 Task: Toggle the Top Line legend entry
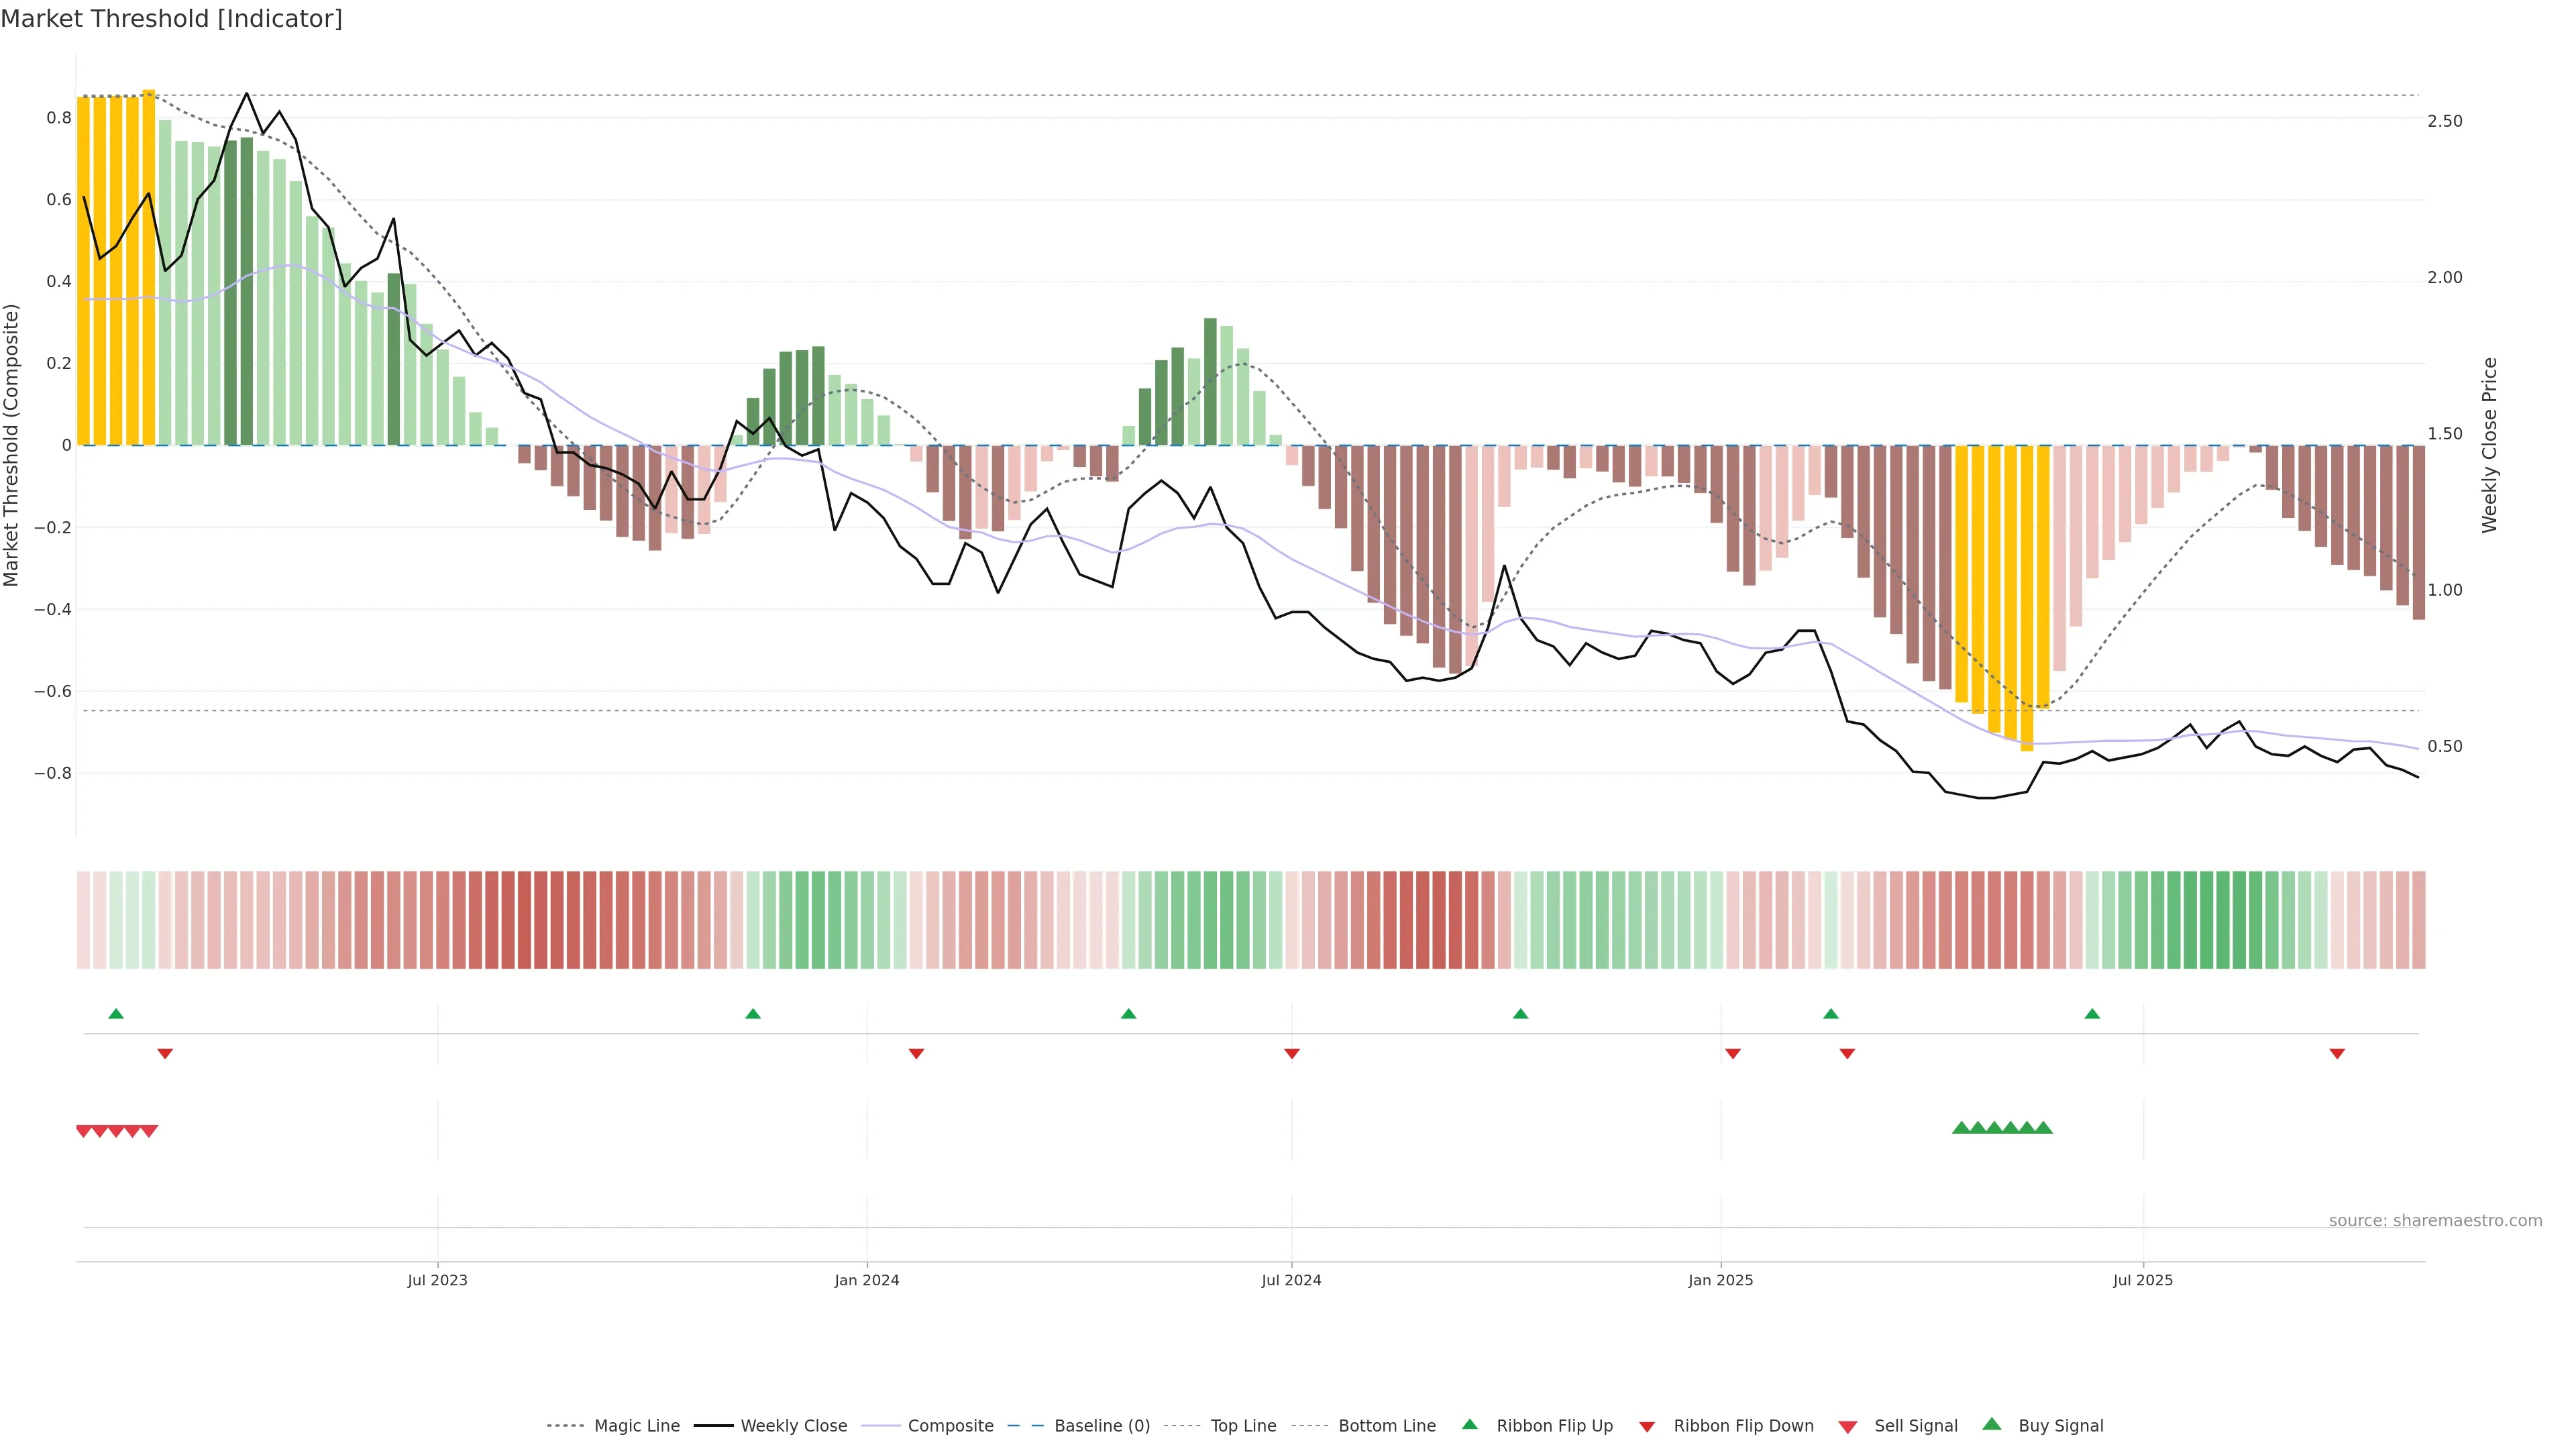click(x=1243, y=1426)
